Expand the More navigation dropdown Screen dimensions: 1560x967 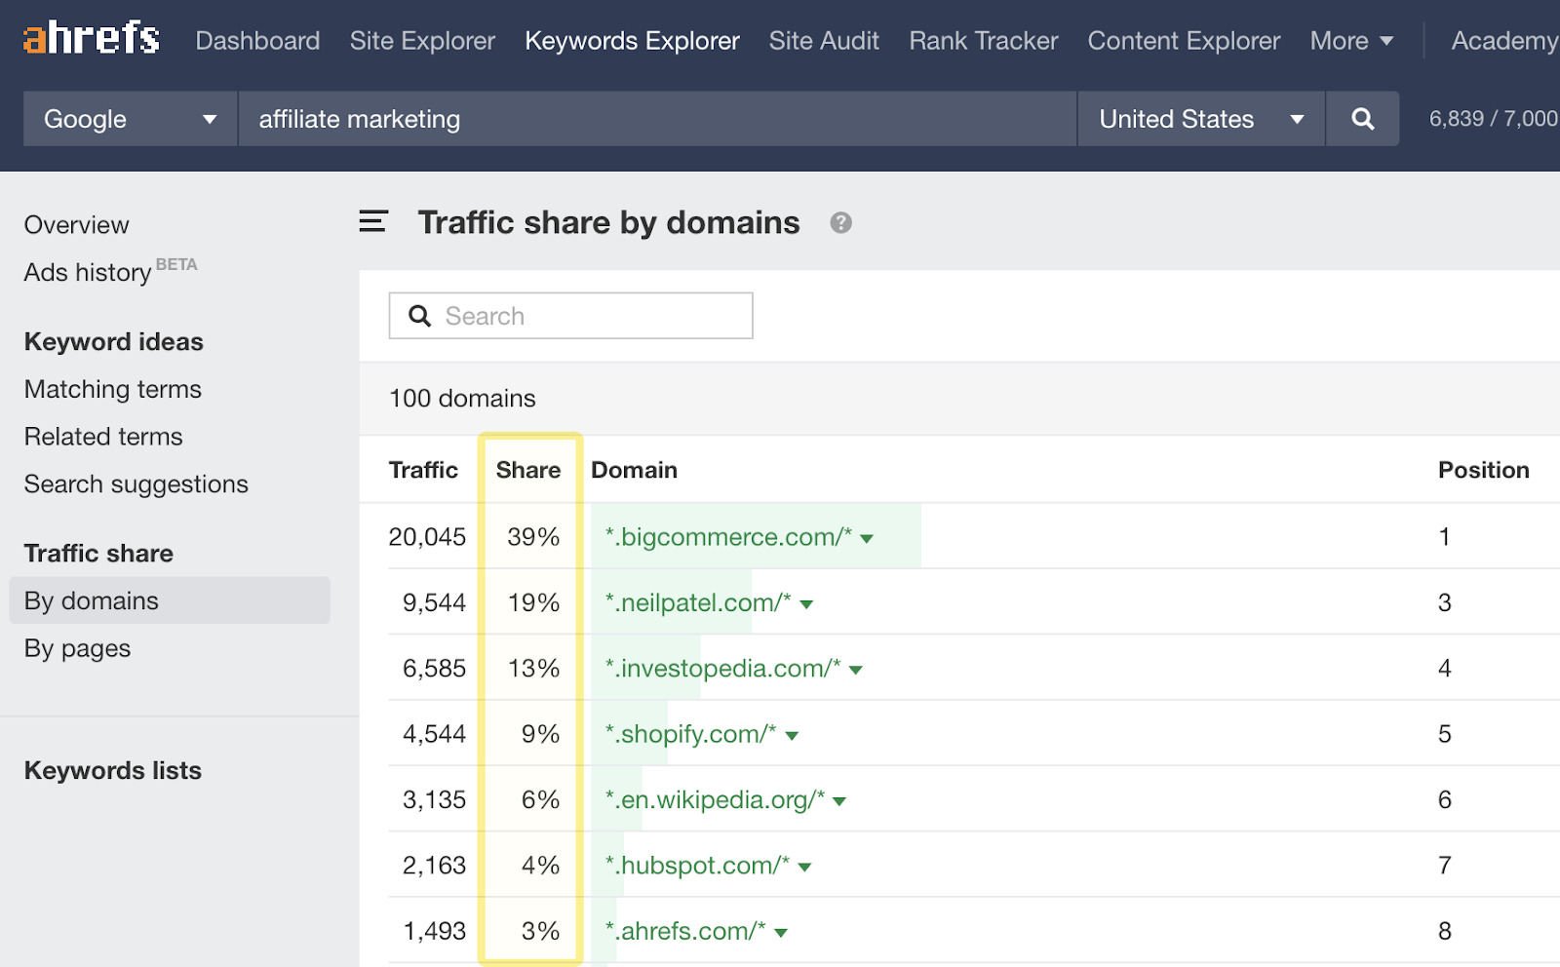tap(1351, 41)
